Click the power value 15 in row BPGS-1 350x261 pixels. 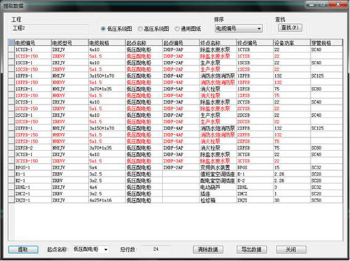292,167
